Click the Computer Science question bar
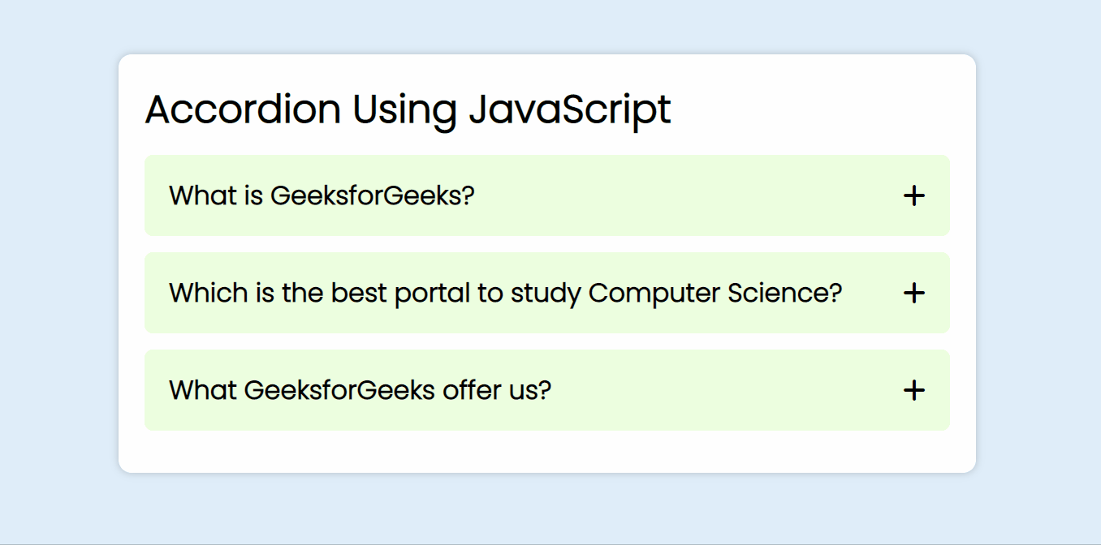 pyautogui.click(x=507, y=293)
